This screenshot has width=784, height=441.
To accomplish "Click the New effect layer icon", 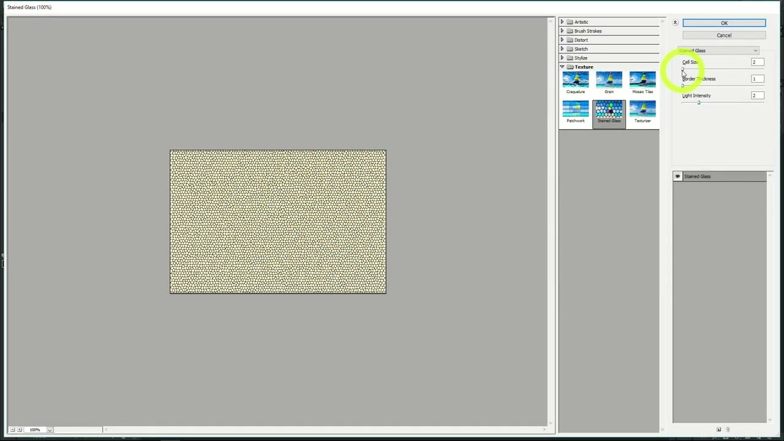I will [718, 429].
